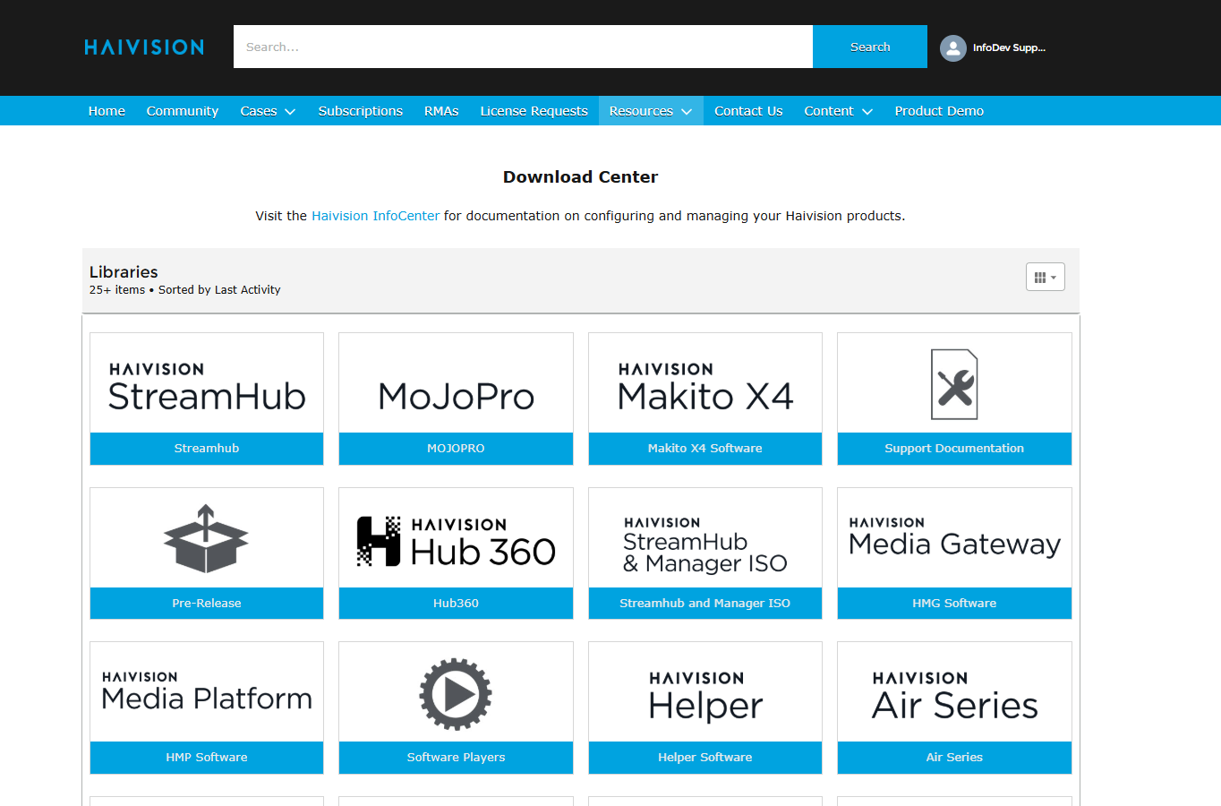The image size is (1221, 806).
Task: Expand the Content menu chevron
Action: (867, 112)
